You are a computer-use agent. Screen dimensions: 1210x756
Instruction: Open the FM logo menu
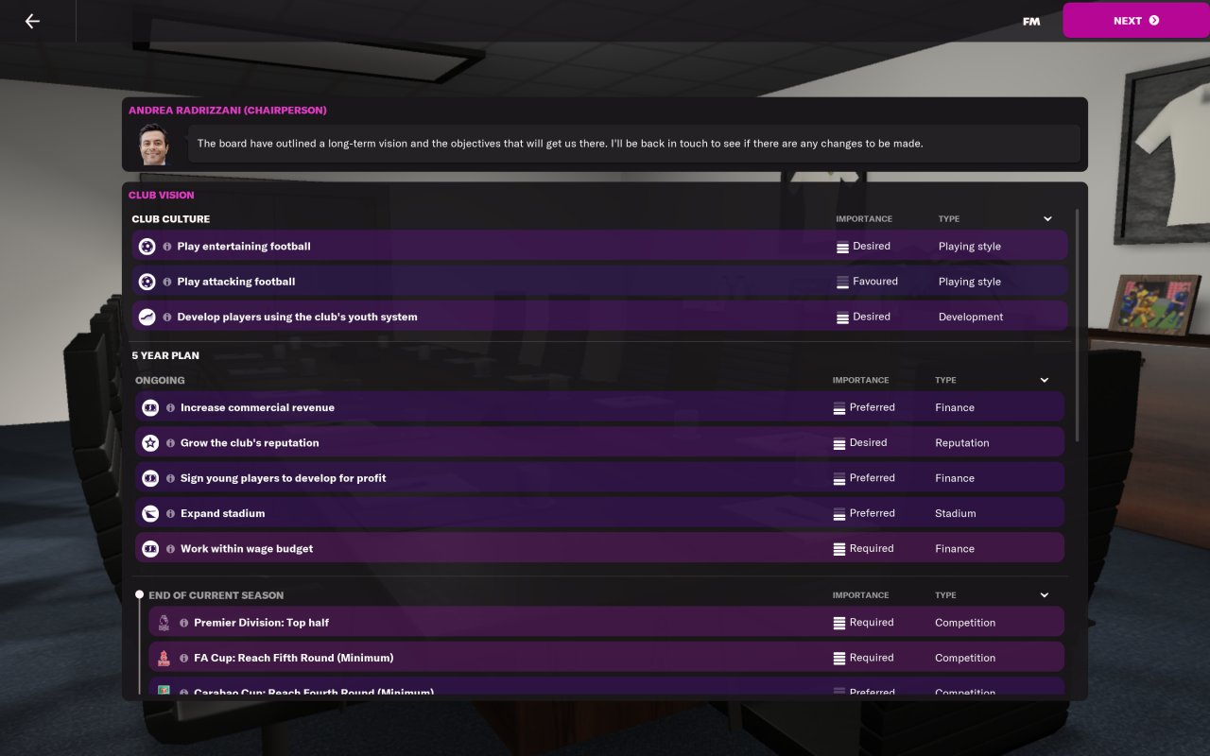pyautogui.click(x=1031, y=21)
